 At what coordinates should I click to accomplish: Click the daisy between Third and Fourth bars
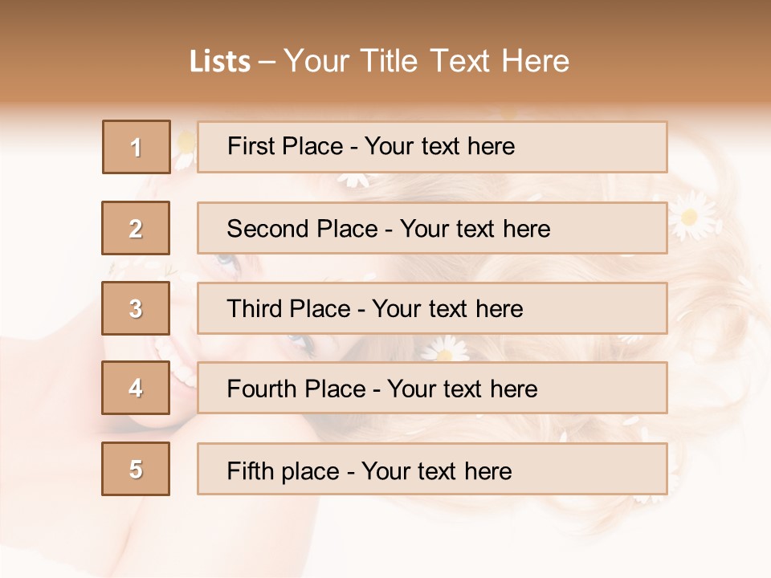446,348
